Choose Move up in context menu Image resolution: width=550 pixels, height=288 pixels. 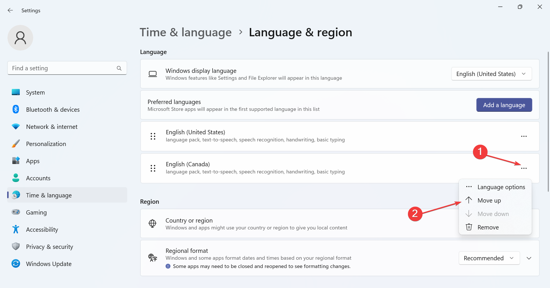click(495, 200)
